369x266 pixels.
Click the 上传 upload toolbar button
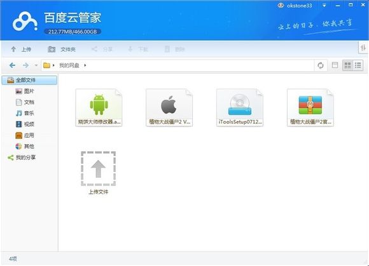[x=21, y=50]
